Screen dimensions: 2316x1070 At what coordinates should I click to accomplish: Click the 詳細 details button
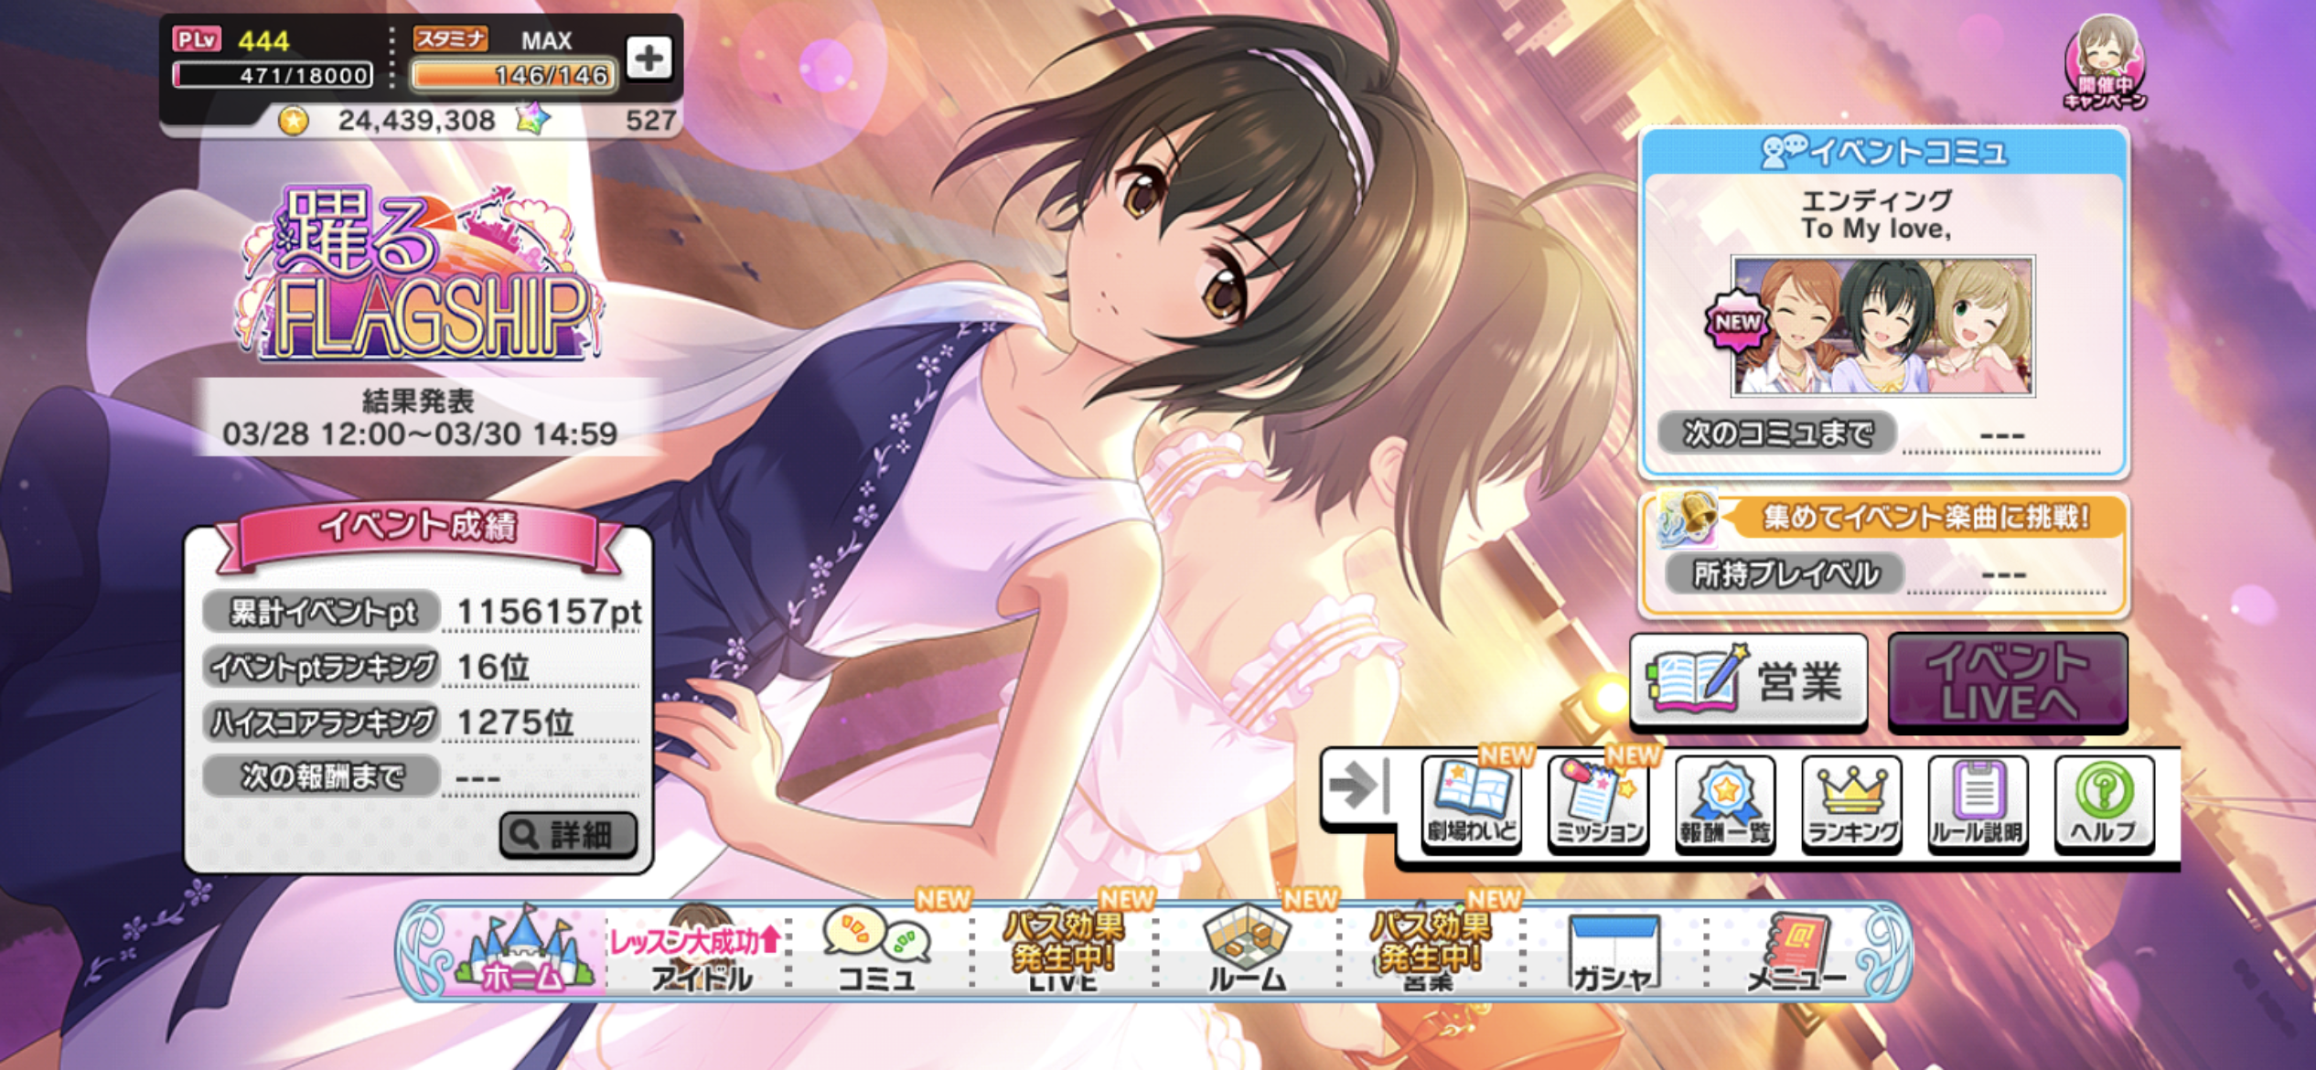568,834
